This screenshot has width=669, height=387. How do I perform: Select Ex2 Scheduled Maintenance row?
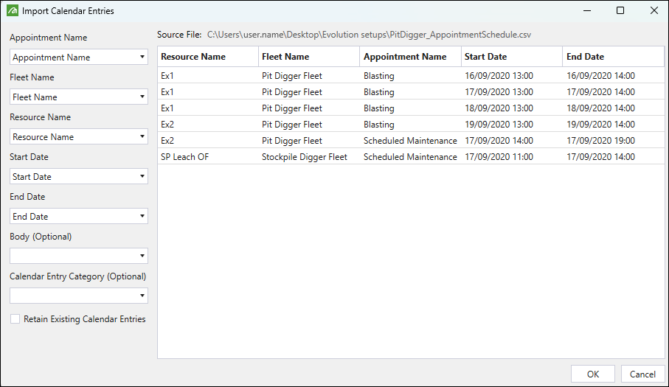[411, 141]
